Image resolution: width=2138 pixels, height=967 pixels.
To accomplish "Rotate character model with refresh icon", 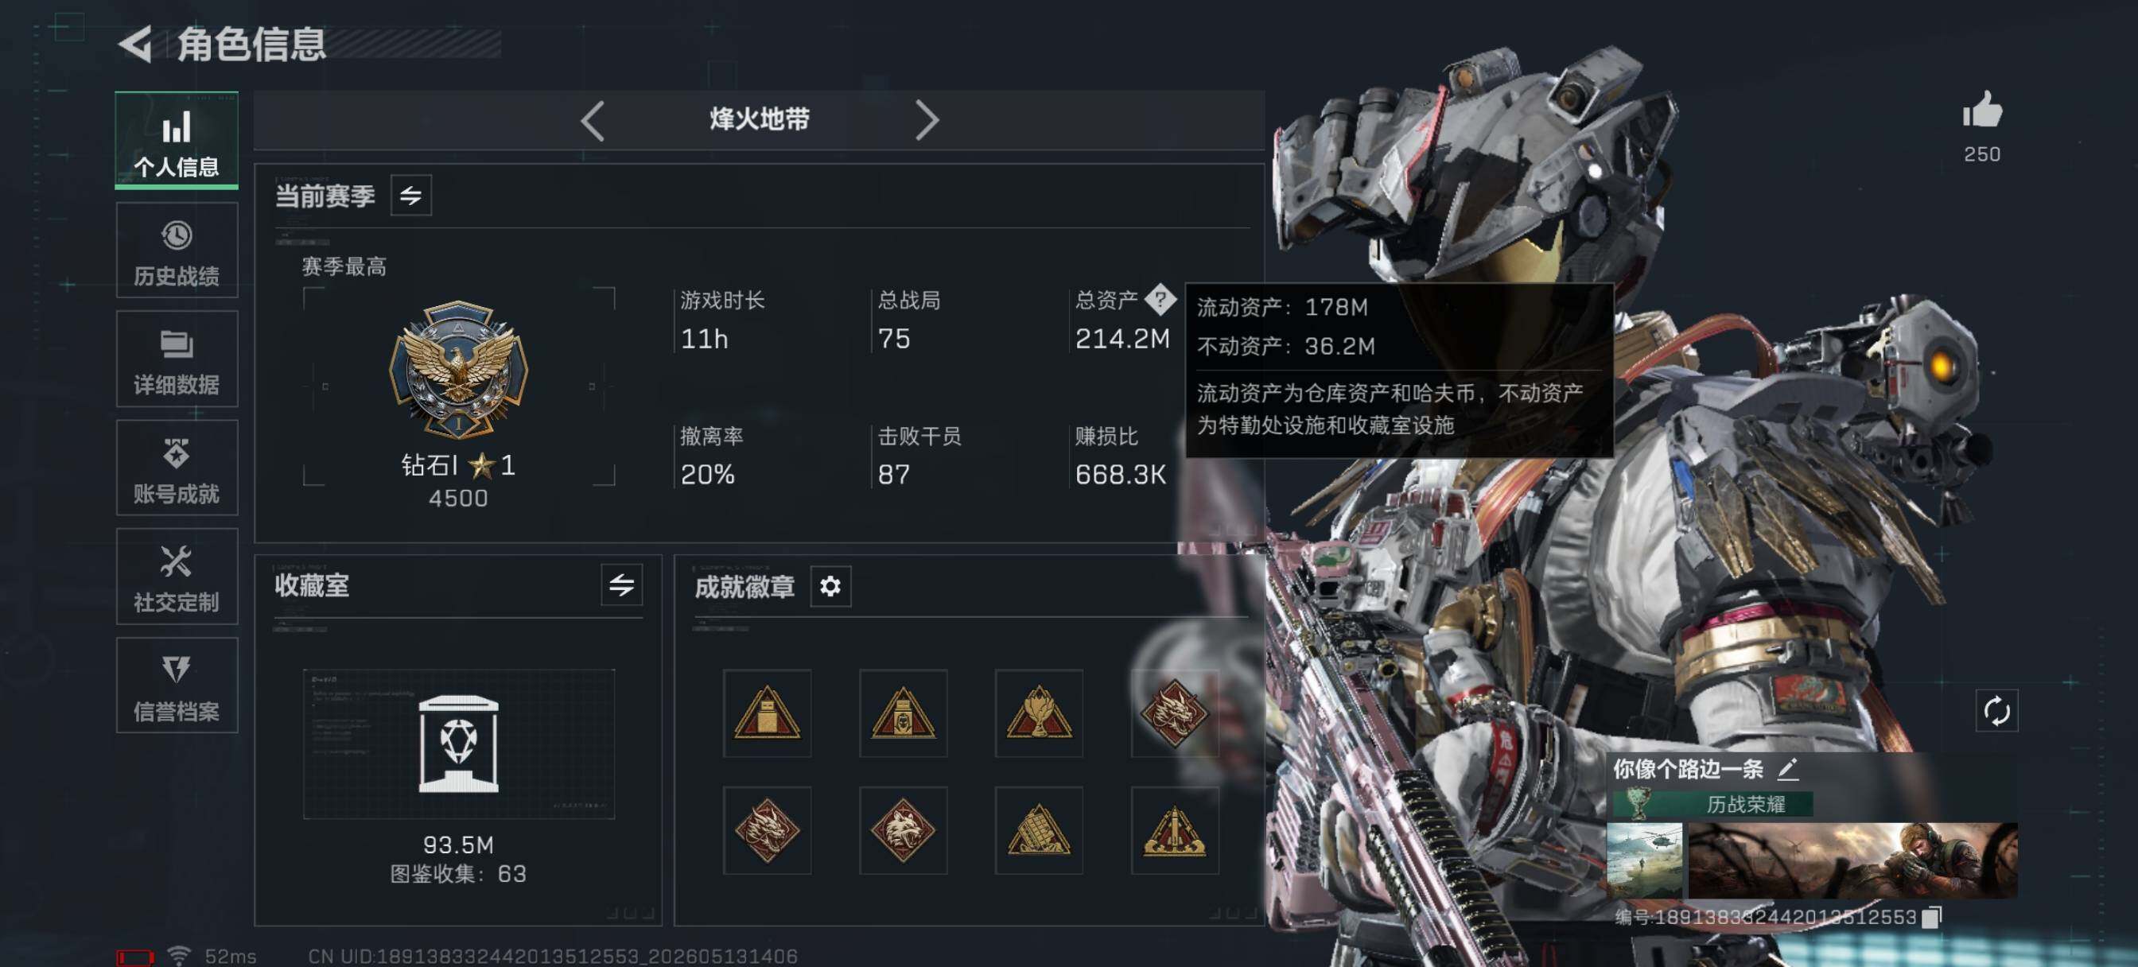I will [x=1996, y=710].
